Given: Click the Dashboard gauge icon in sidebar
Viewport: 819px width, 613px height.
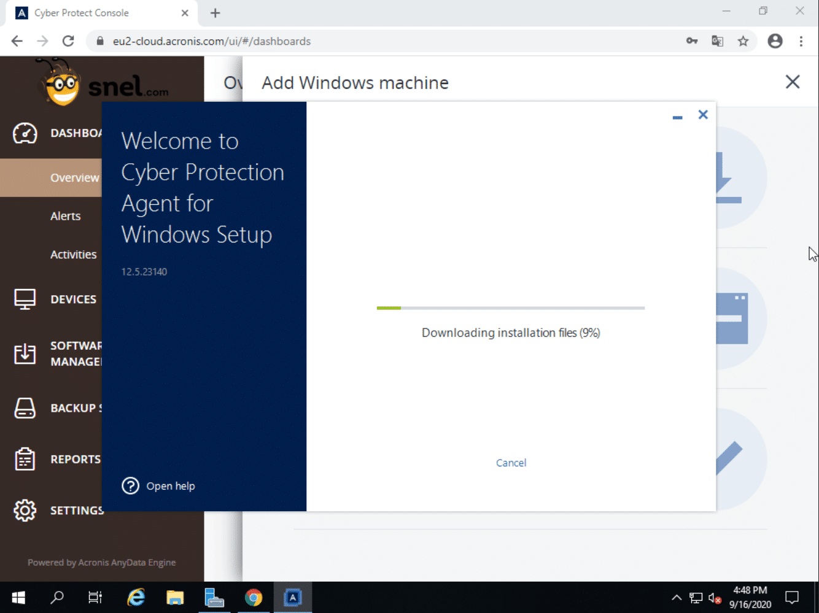Looking at the screenshot, I should point(25,133).
